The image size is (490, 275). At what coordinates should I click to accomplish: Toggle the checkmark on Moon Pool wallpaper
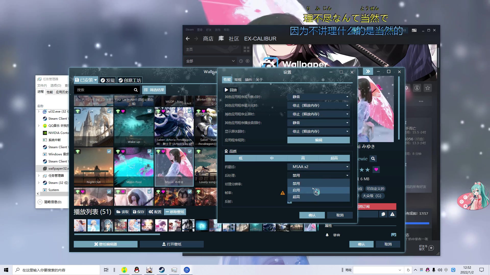(x=149, y=152)
